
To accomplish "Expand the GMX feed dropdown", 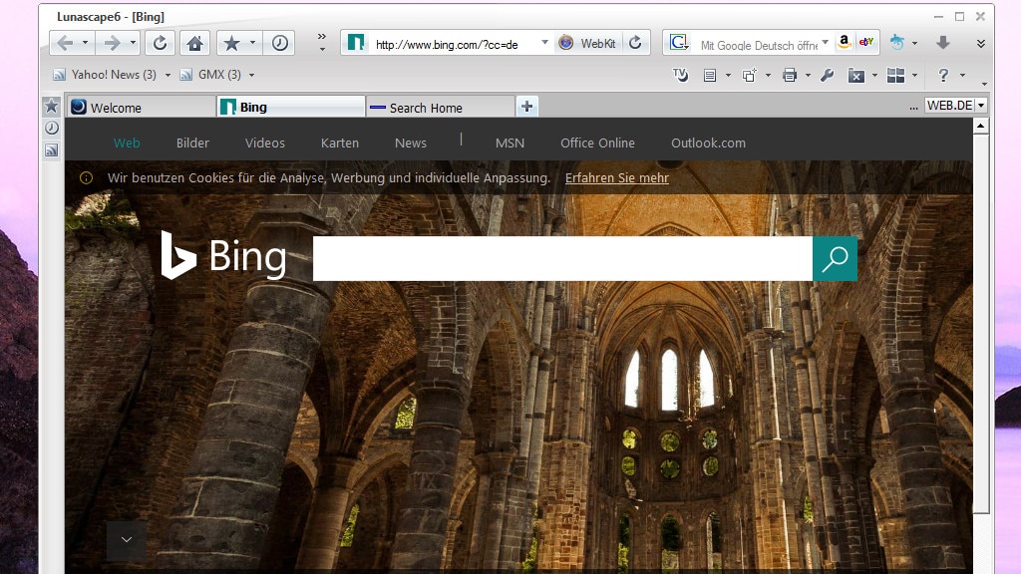I will point(251,75).
